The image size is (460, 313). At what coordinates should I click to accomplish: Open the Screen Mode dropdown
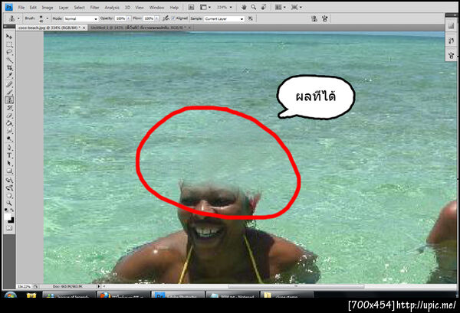point(296,8)
